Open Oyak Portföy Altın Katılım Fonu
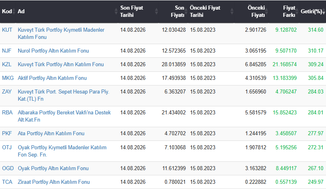 pos(53,168)
